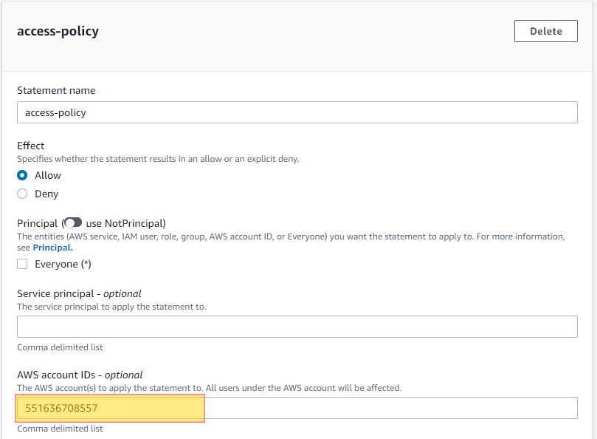This screenshot has width=597, height=439.
Task: Click the Deny label text
Action: tap(46, 194)
